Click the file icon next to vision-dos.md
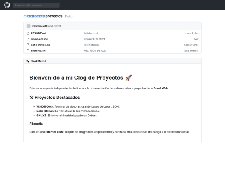 point(28,39)
